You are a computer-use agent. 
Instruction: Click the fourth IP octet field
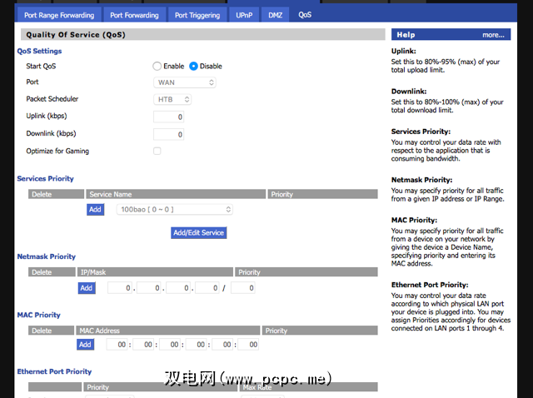coord(207,288)
